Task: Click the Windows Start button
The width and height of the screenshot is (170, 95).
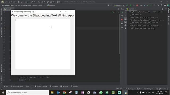Action: [3, 93]
